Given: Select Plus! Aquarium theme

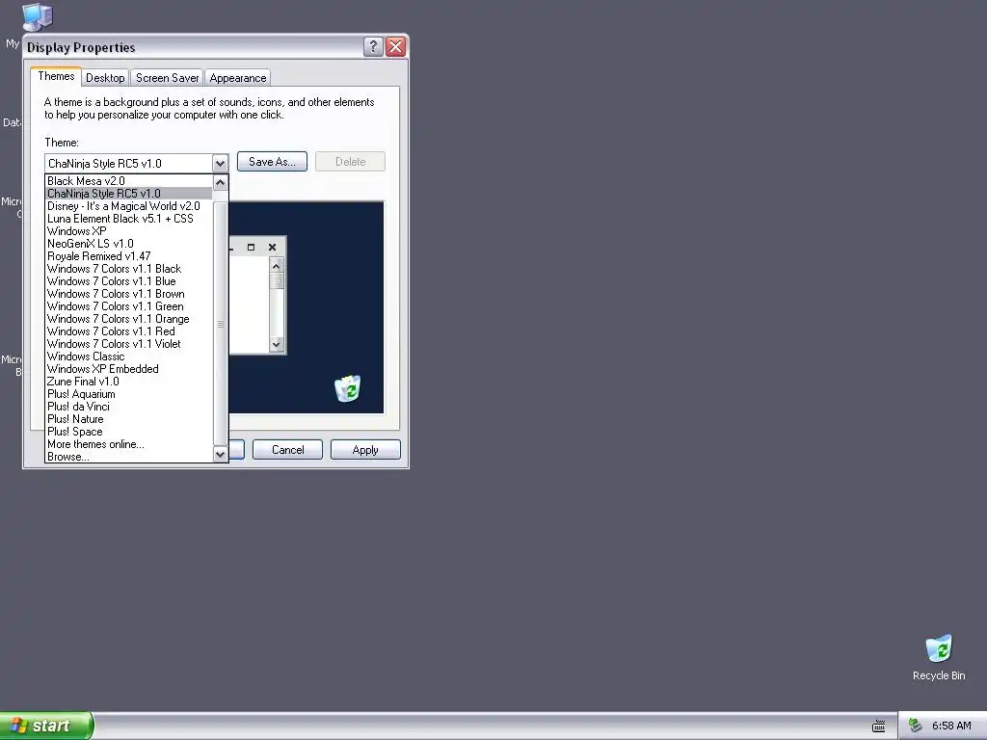Looking at the screenshot, I should [x=130, y=394].
